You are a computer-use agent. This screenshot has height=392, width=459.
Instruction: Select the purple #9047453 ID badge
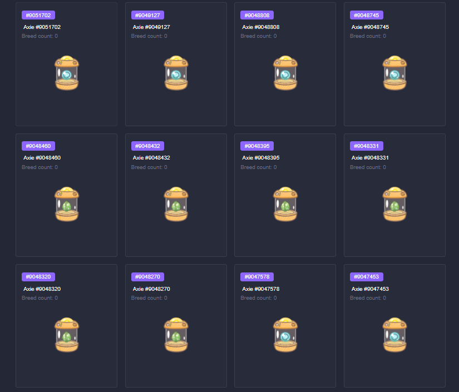tap(367, 277)
